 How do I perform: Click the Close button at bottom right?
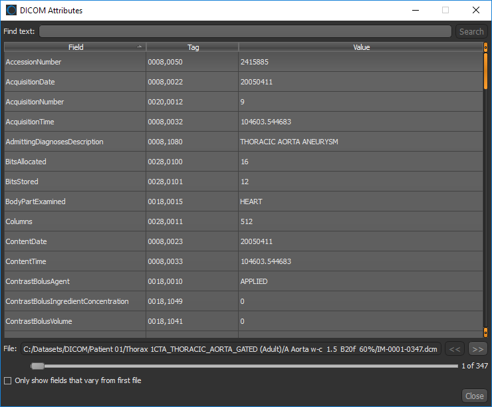point(475,396)
